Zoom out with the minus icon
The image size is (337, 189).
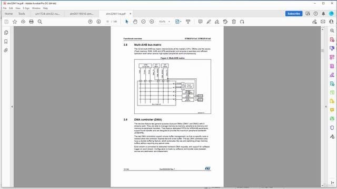coord(143,22)
